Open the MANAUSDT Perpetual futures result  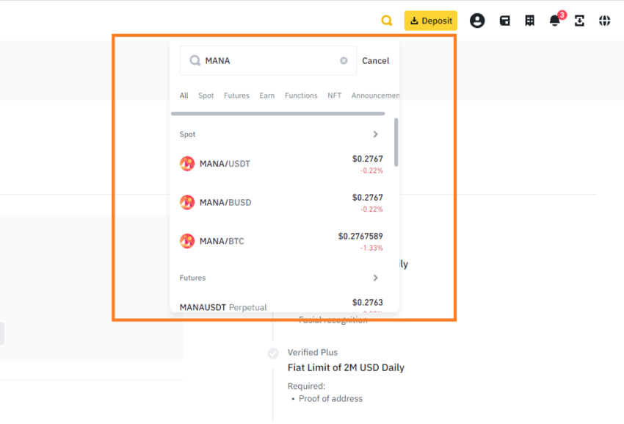(x=281, y=305)
